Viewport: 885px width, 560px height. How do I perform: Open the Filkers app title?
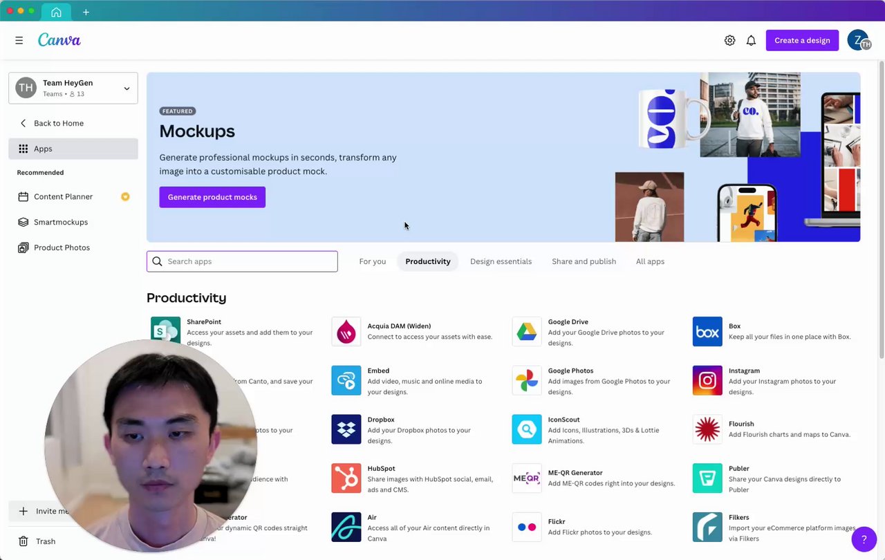739,517
